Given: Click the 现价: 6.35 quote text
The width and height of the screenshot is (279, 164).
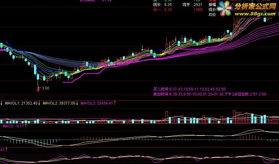Looking at the screenshot, I should 162,5.
